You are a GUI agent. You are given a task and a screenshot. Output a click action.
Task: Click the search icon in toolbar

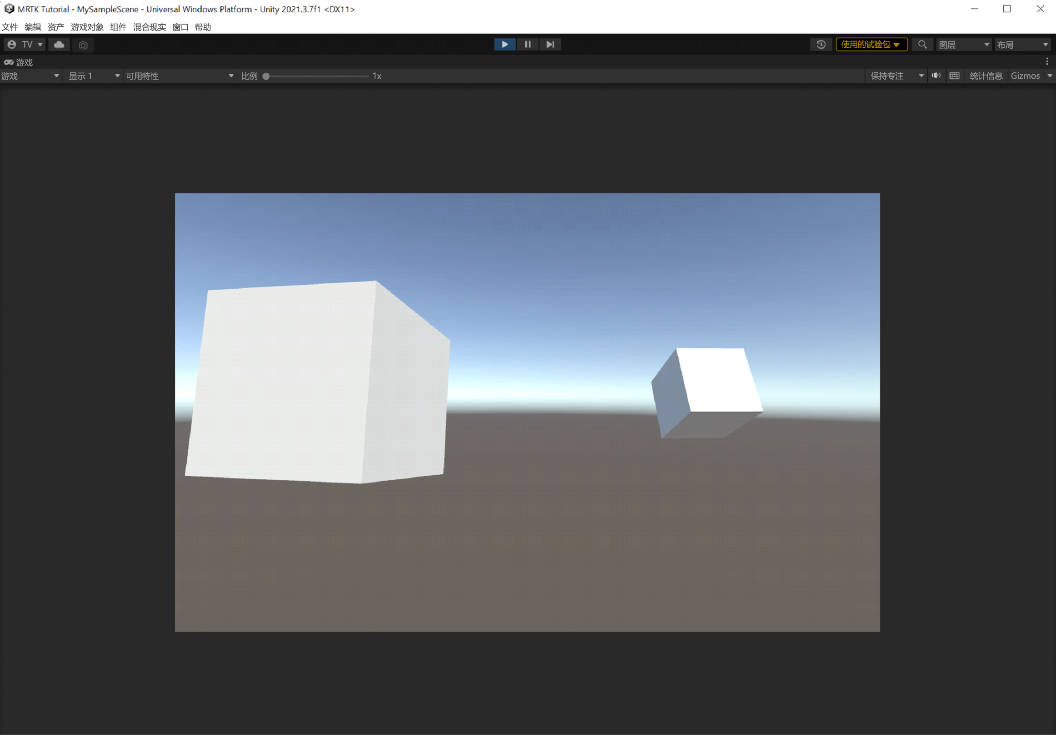(x=921, y=44)
